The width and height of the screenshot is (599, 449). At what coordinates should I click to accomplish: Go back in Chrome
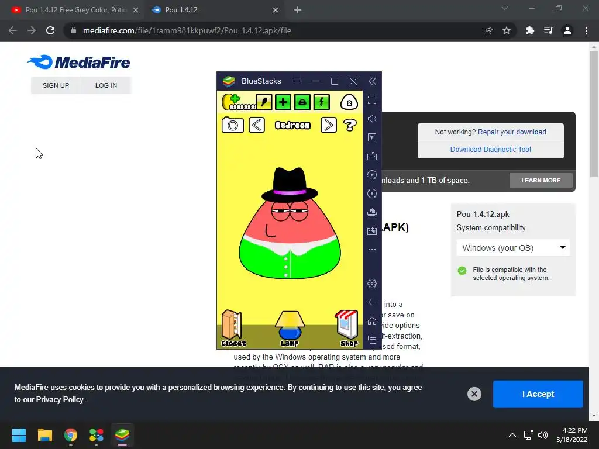(x=13, y=30)
